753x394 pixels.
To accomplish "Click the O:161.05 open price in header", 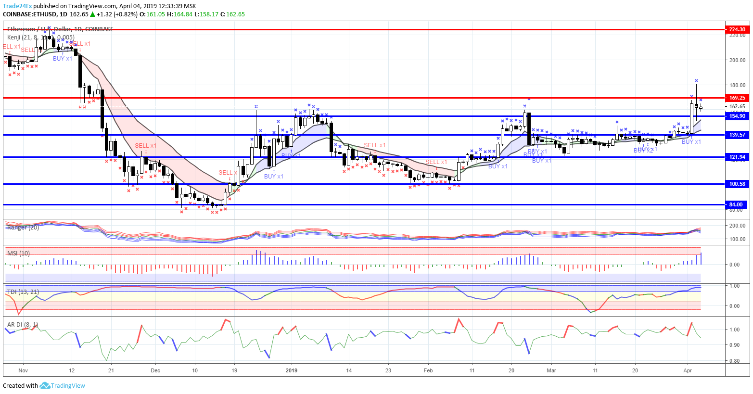I will tap(152, 14).
